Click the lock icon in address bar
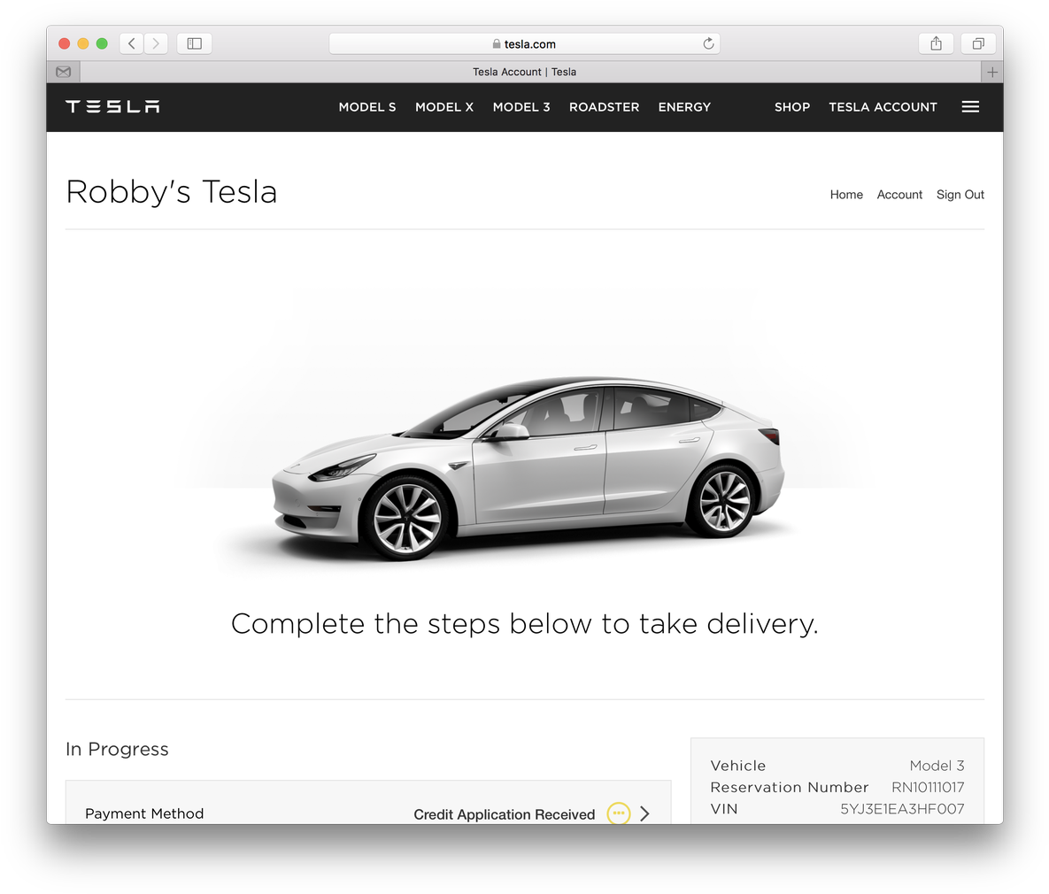This screenshot has width=1049, height=894. click(x=497, y=43)
